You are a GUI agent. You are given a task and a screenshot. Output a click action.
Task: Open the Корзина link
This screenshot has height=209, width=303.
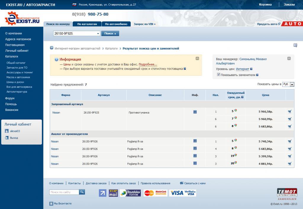click(x=265, y=4)
